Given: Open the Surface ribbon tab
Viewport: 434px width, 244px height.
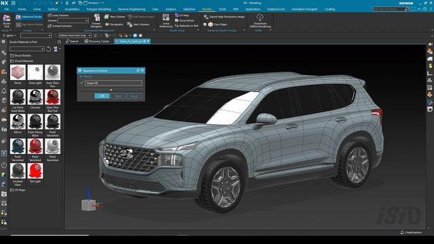Looking at the screenshot, I should click(53, 9).
